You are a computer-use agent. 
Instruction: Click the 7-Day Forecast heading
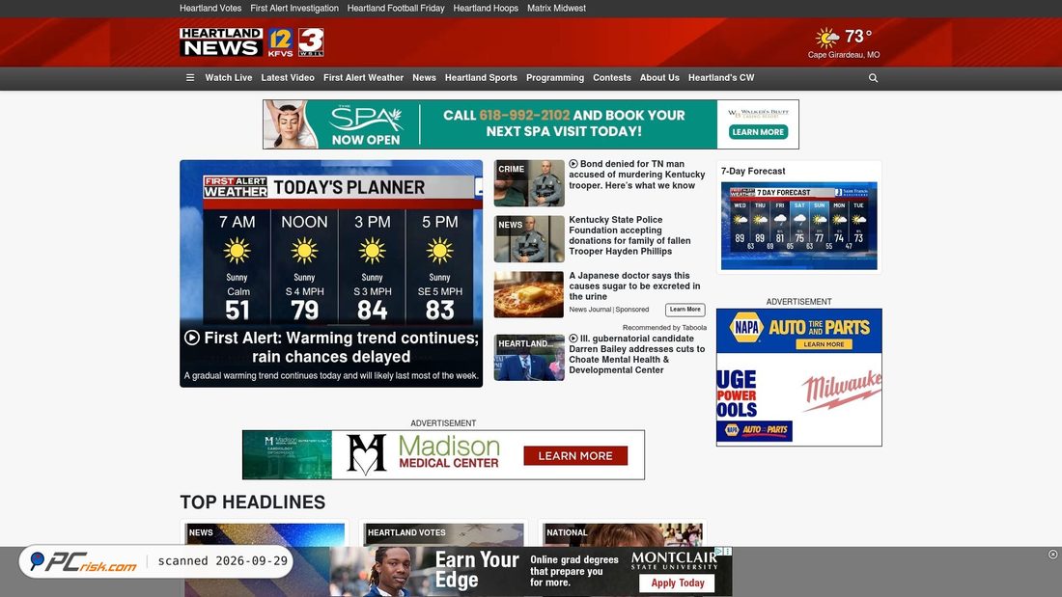(753, 172)
